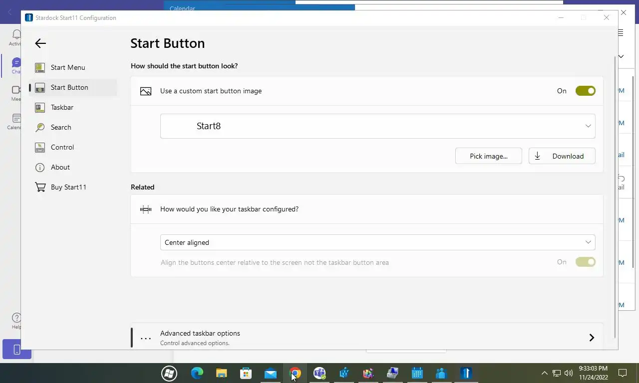Screen dimensions: 639x383
Task: Click the About info circle icon
Action: tap(40, 167)
